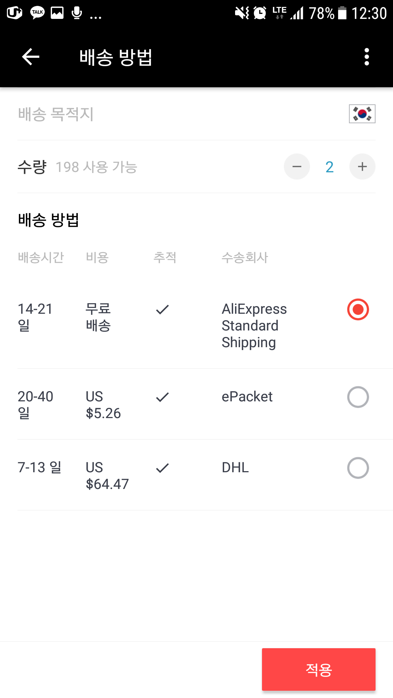This screenshot has width=393, height=698.
Task: Select AliExpress Standard Shipping radio button
Action: (358, 309)
